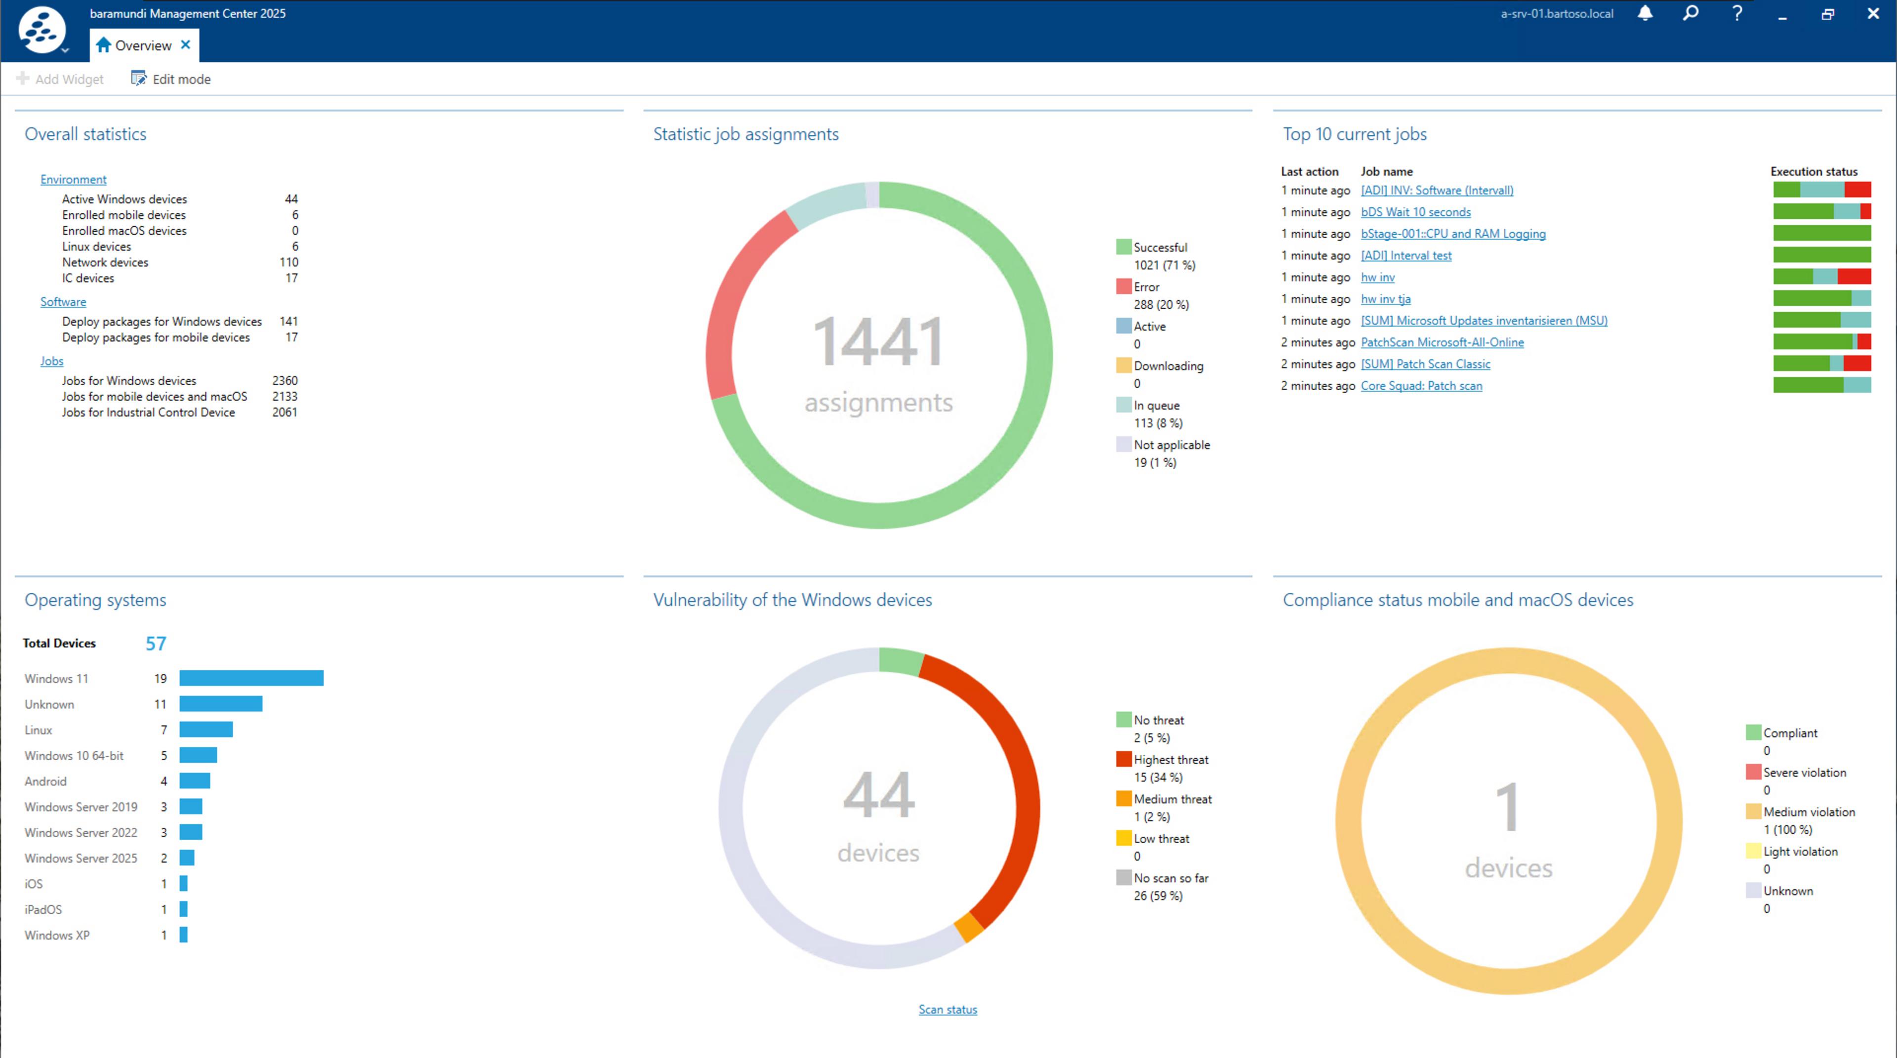
Task: Click the Add Widget plus icon
Action: tap(23, 79)
